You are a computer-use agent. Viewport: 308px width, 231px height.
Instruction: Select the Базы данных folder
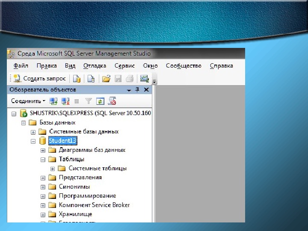pos(57,123)
